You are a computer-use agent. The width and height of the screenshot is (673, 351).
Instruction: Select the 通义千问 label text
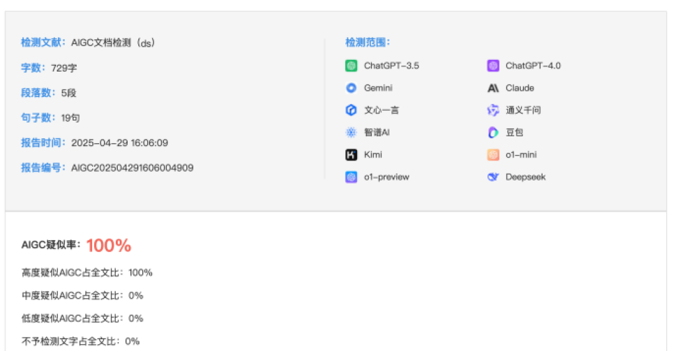click(x=523, y=110)
